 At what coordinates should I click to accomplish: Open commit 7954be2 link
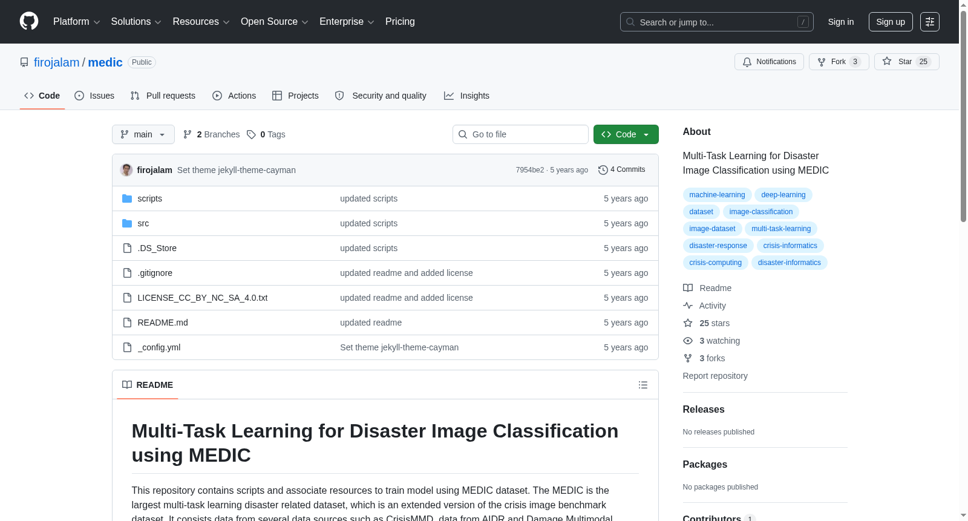tap(530, 170)
